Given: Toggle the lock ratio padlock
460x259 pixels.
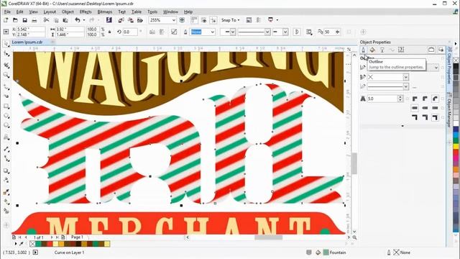Looking at the screenshot, I should (109, 32).
